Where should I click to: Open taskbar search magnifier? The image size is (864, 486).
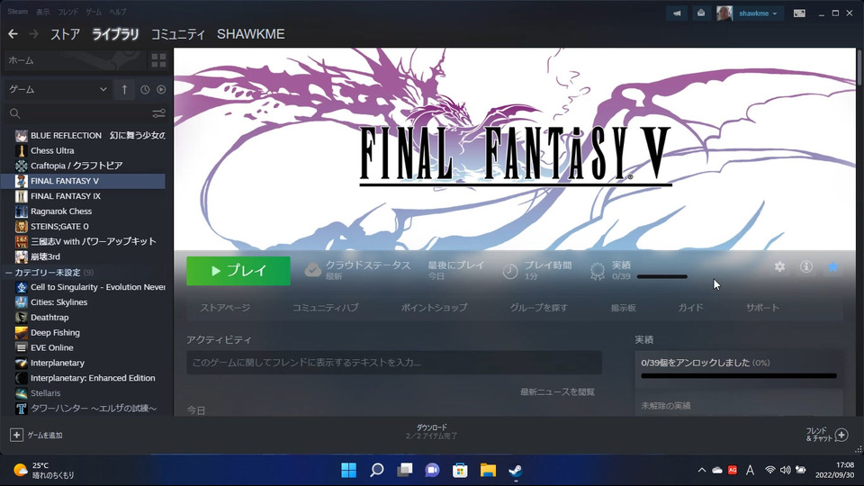tap(377, 470)
